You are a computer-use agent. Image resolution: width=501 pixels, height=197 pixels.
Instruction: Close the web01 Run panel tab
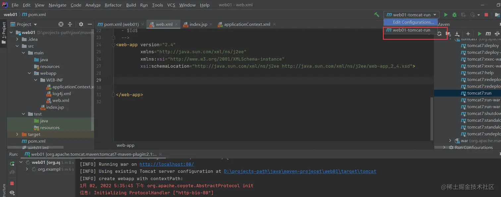(161, 154)
